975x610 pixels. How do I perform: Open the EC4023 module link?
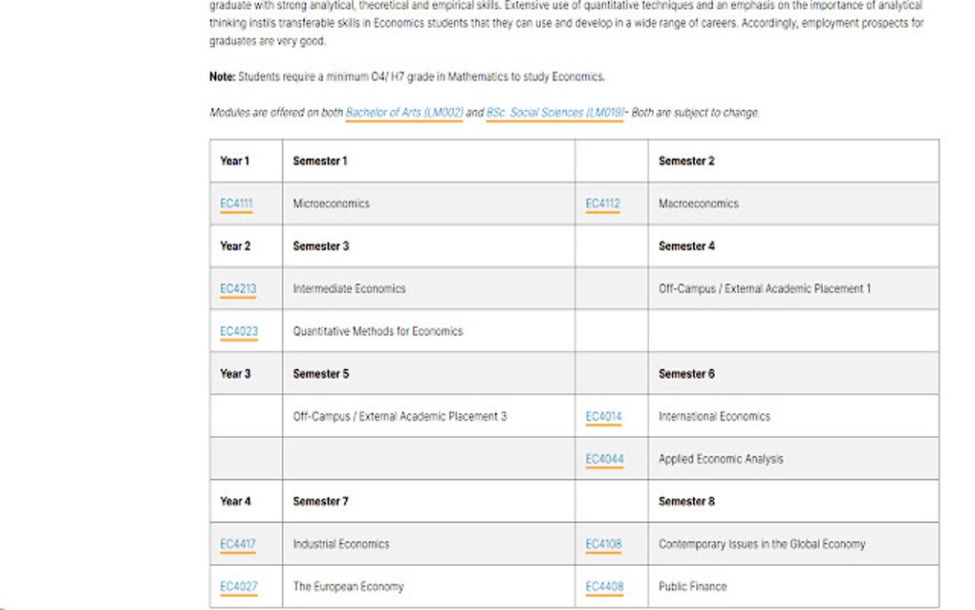click(238, 332)
